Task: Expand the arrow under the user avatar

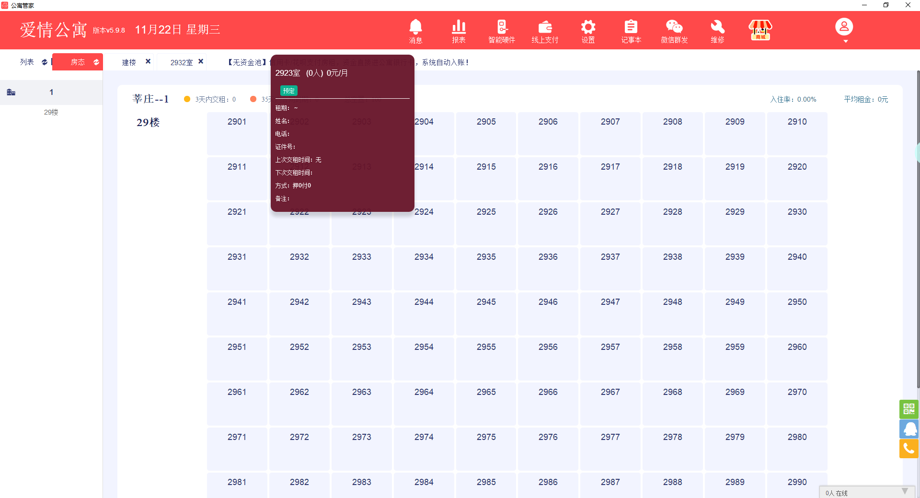Action: click(x=846, y=41)
